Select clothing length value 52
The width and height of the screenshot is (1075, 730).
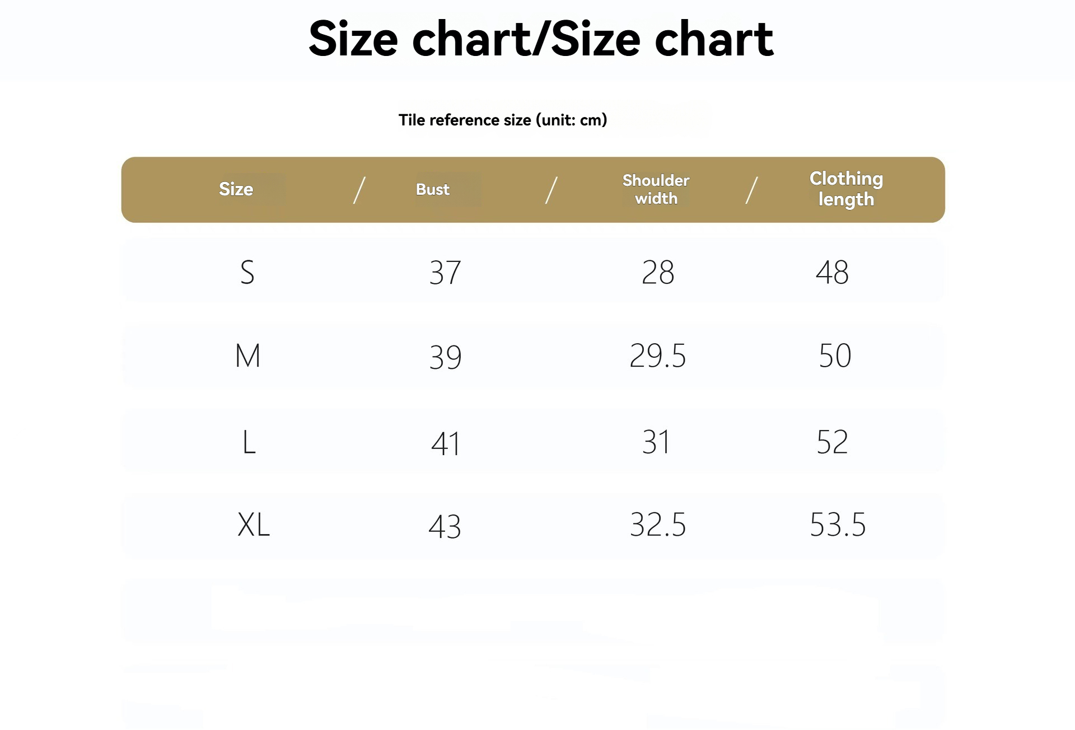(832, 442)
